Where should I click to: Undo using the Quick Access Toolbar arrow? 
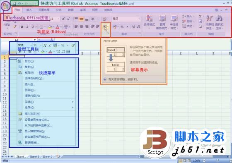[19, 4]
